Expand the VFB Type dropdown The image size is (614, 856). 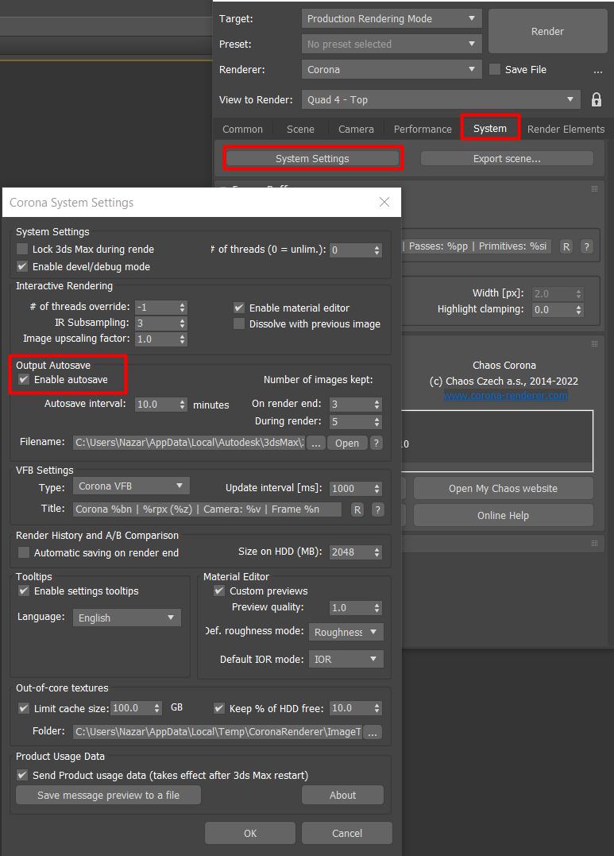(x=131, y=486)
